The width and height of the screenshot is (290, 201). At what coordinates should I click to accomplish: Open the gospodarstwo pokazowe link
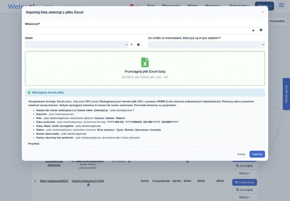[x=54, y=163]
